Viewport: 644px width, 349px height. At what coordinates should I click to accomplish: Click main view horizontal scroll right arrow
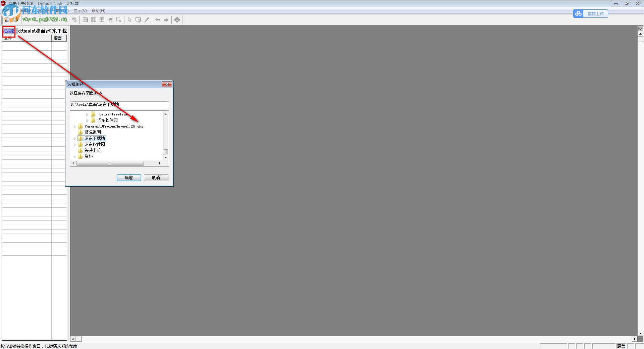(x=635, y=339)
